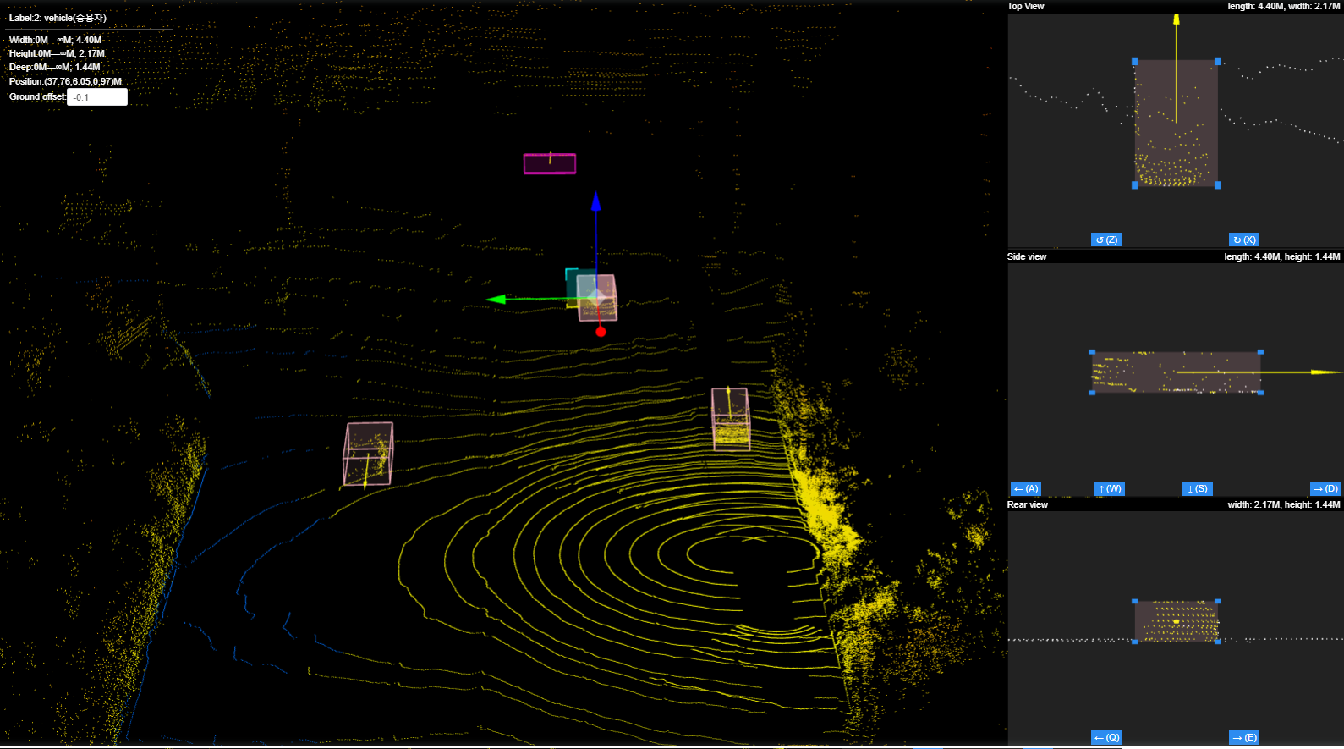Click the red axis gizmo dot
Image resolution: width=1344 pixels, height=749 pixels.
coord(601,332)
